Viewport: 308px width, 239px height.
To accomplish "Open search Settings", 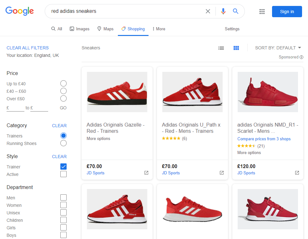I will click(x=232, y=29).
